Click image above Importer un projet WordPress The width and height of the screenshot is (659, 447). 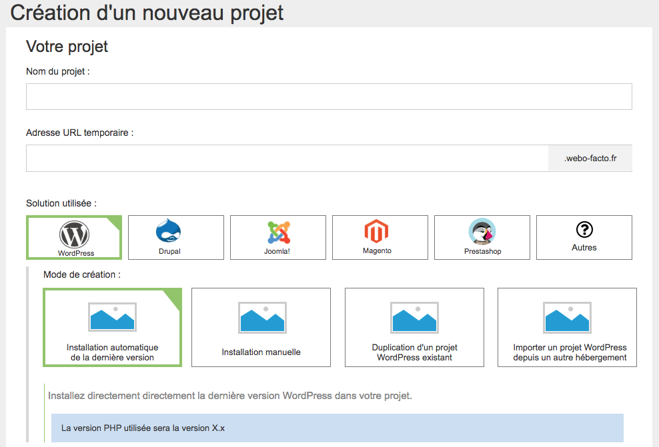[x=567, y=318]
